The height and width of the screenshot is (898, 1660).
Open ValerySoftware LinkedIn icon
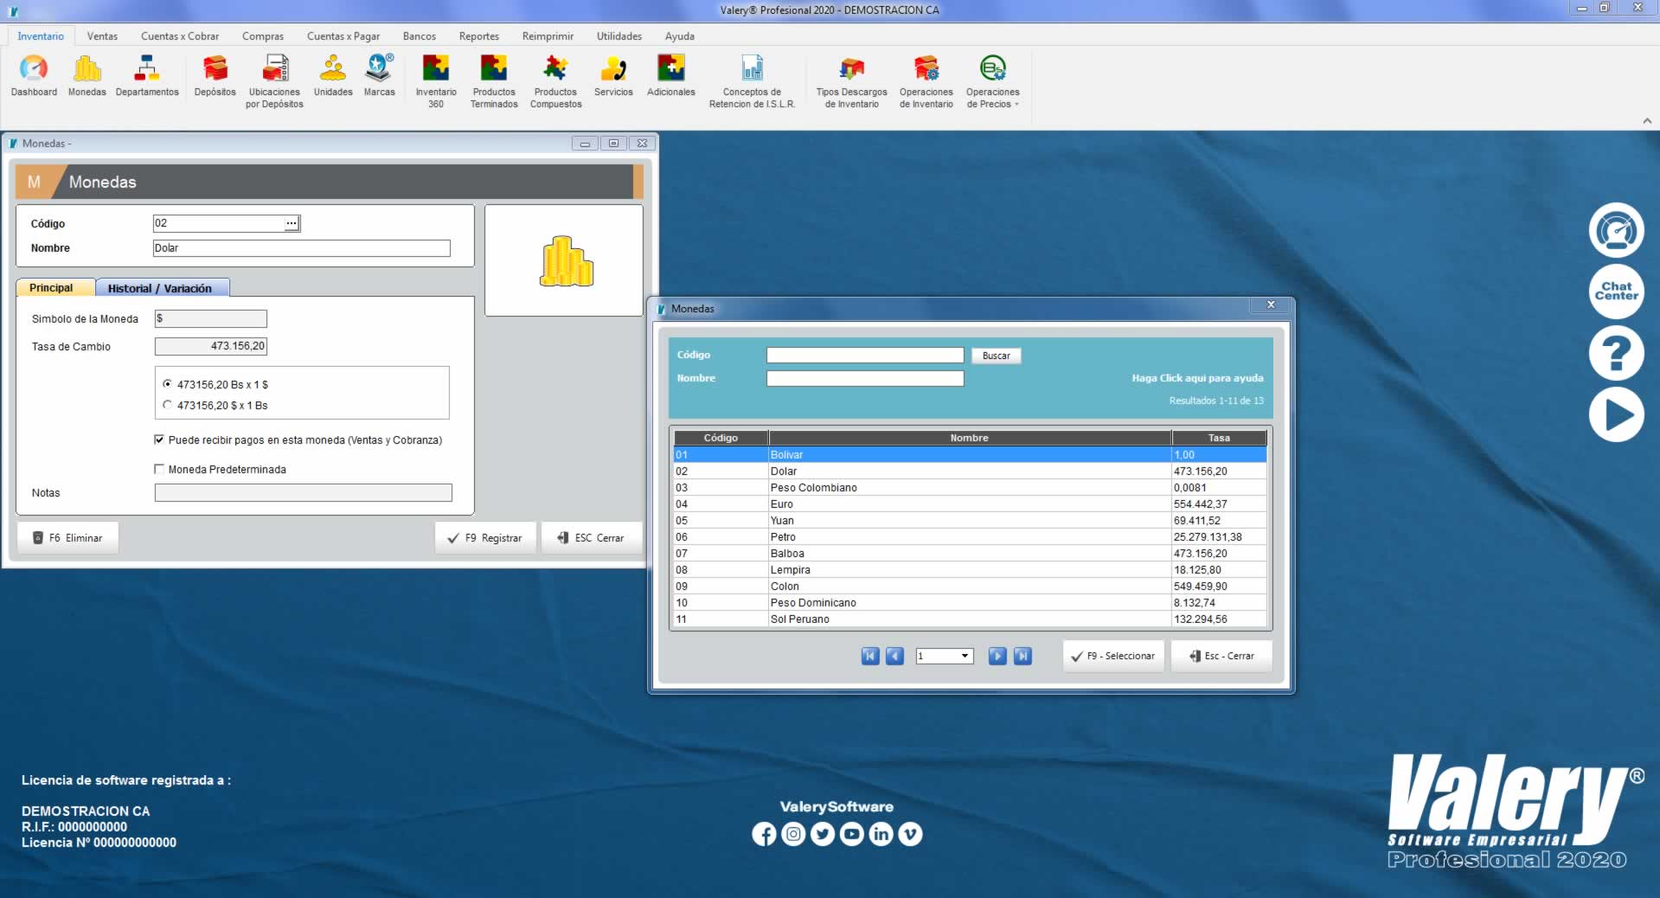pyautogui.click(x=881, y=834)
